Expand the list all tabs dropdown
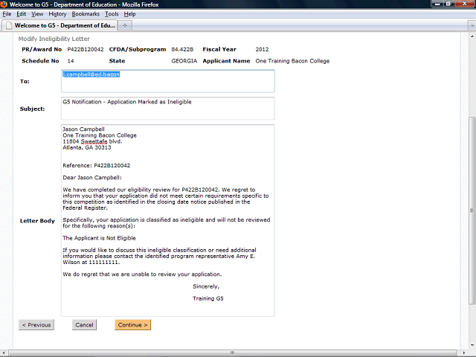476x357 pixels. (x=472, y=26)
